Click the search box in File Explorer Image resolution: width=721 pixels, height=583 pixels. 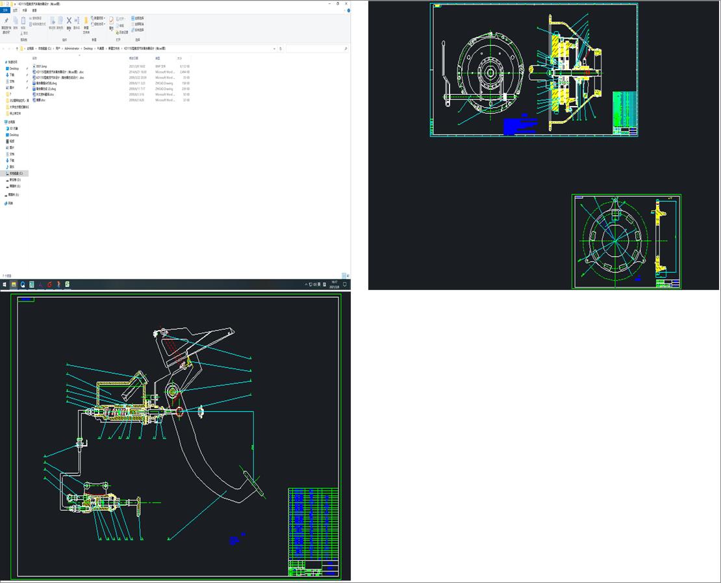(316, 49)
